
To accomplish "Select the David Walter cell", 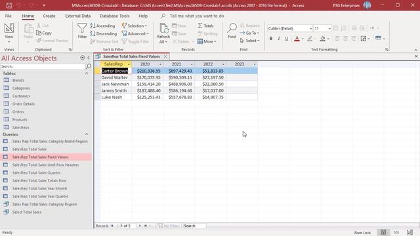I will pyautogui.click(x=116, y=77).
